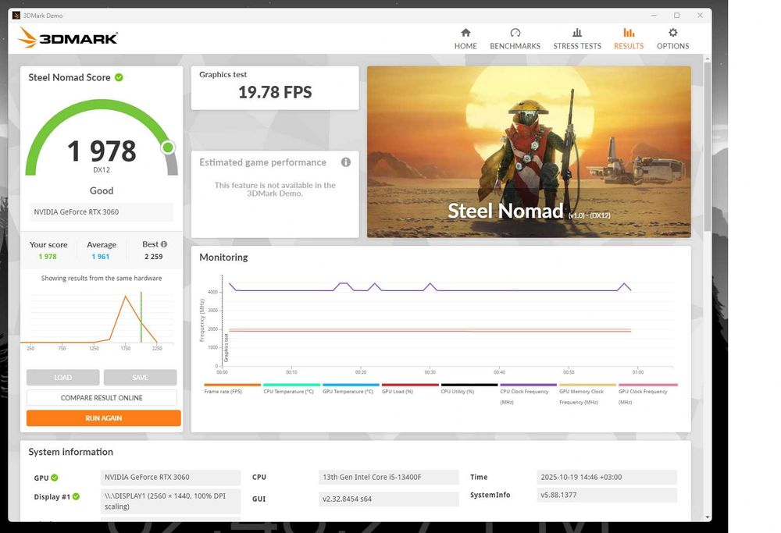The width and height of the screenshot is (781, 533).
Task: Open the OPTIONS tab
Action: click(672, 39)
